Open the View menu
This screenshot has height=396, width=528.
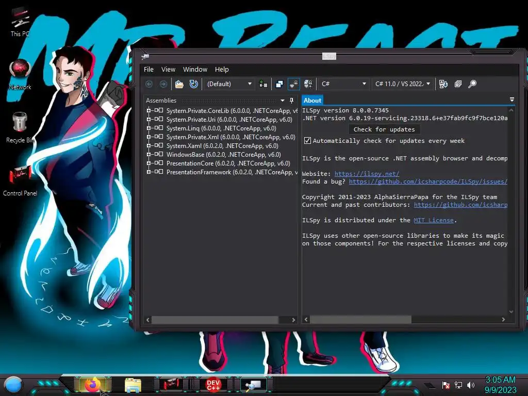pos(168,70)
